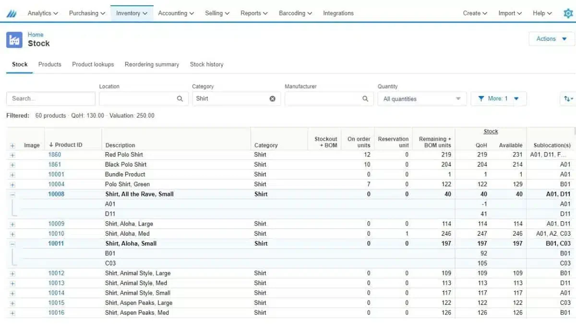This screenshot has width=576, height=324.
Task: Open the Selling menu
Action: 217,13
